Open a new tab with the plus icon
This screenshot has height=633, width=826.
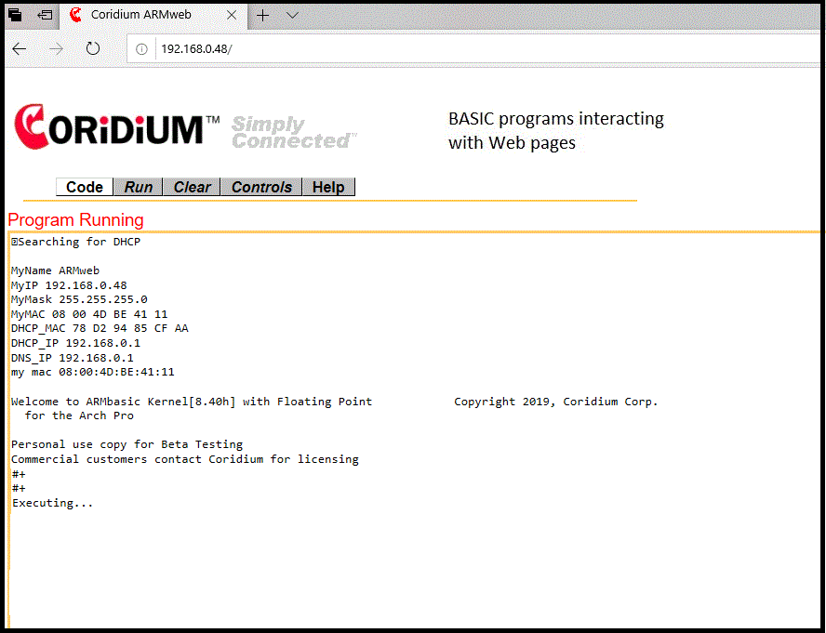tap(263, 15)
